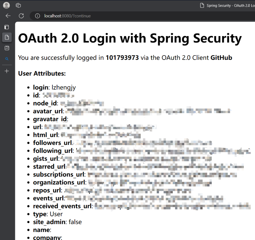Select the active page tab in sidebar

7,37
